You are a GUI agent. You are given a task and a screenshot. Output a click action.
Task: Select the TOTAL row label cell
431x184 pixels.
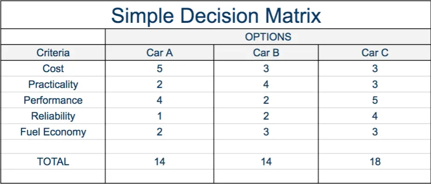pyautogui.click(x=53, y=162)
